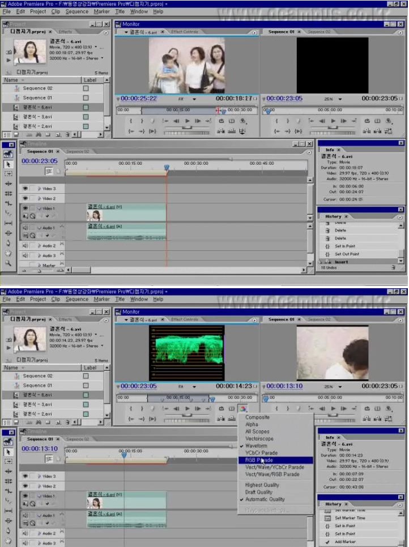Viewport: 409px width, 547px height.
Task: Open 25% zoom dropdown in upper program monitor
Action: (x=340, y=99)
